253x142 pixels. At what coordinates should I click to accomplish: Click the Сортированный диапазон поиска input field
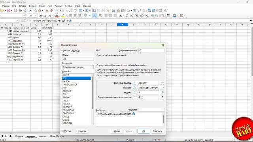pos(149,97)
